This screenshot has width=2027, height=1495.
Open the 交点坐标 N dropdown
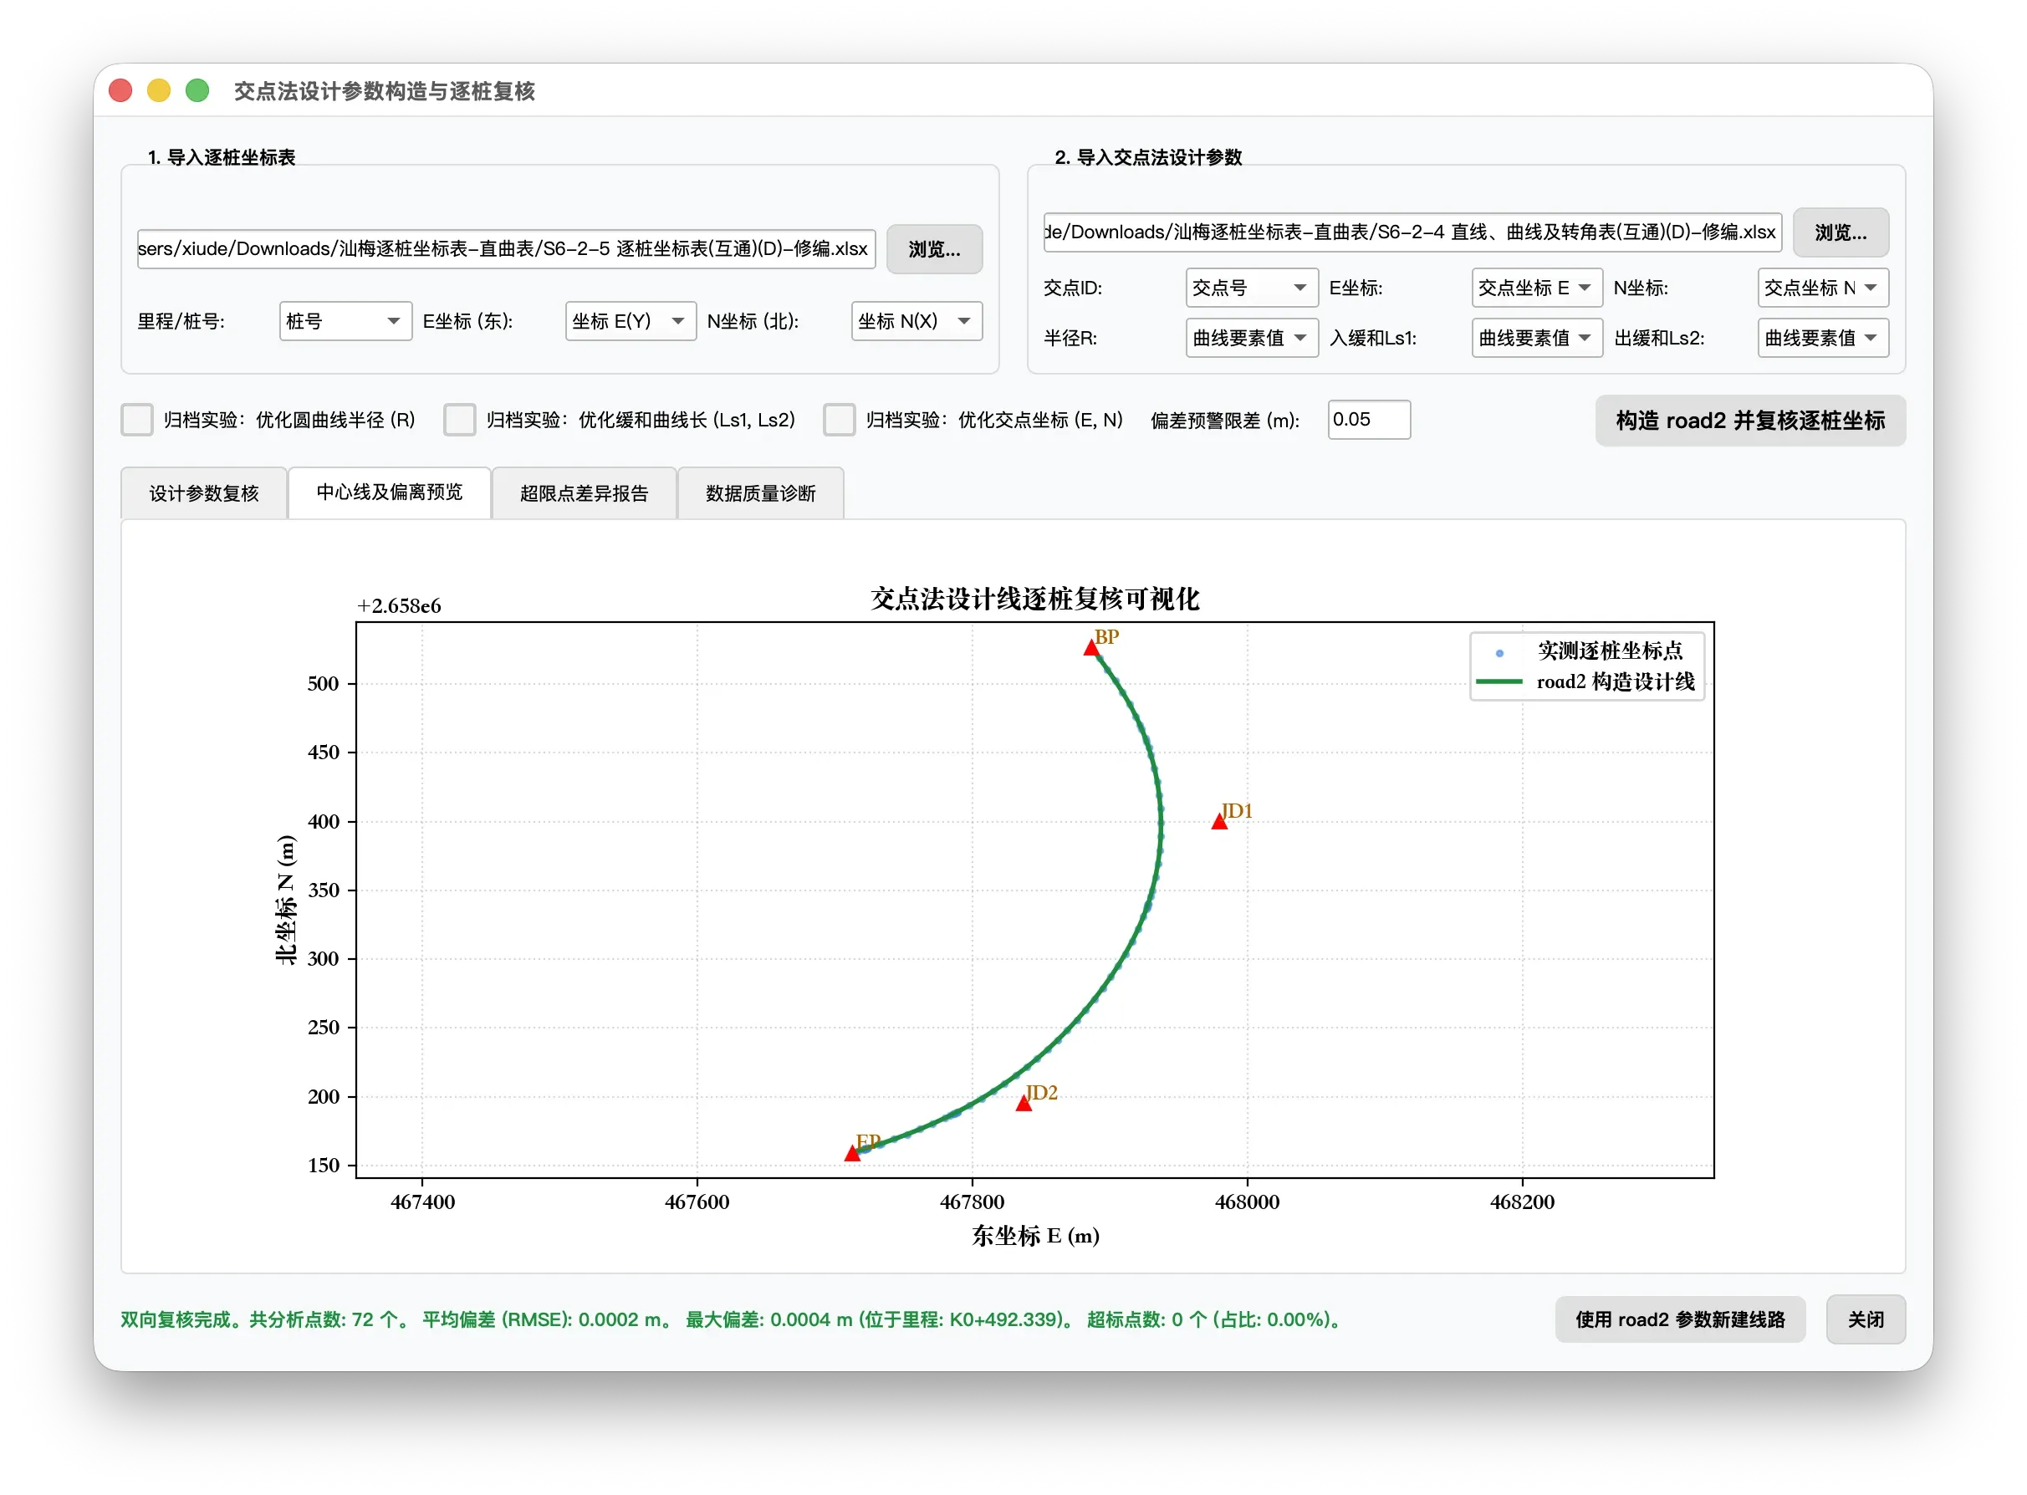tap(1824, 288)
